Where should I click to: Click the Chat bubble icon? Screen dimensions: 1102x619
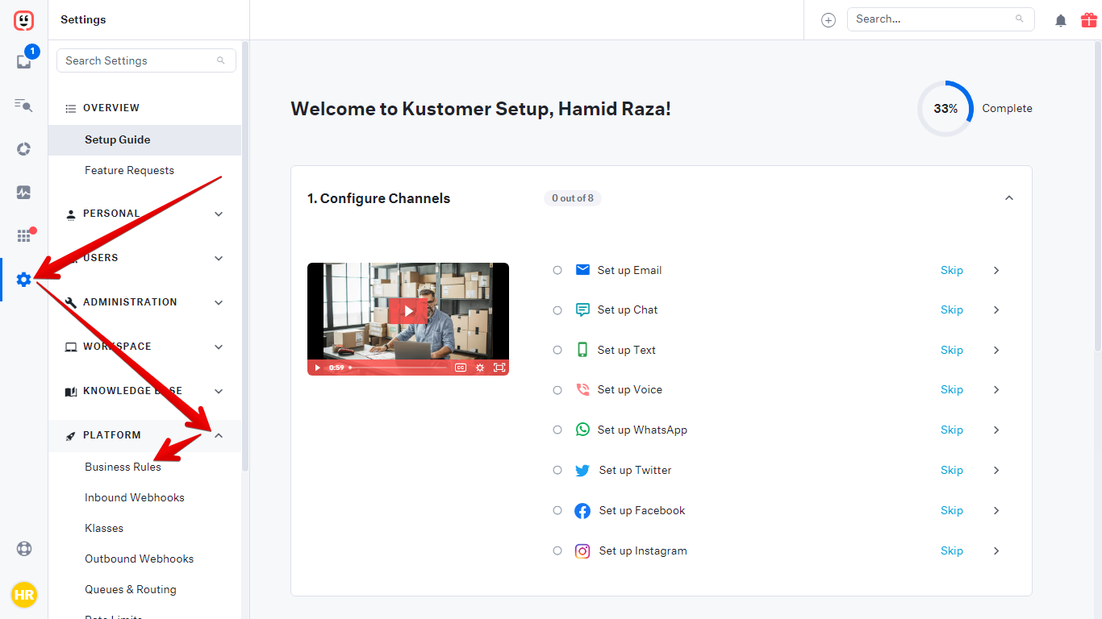[x=582, y=309]
